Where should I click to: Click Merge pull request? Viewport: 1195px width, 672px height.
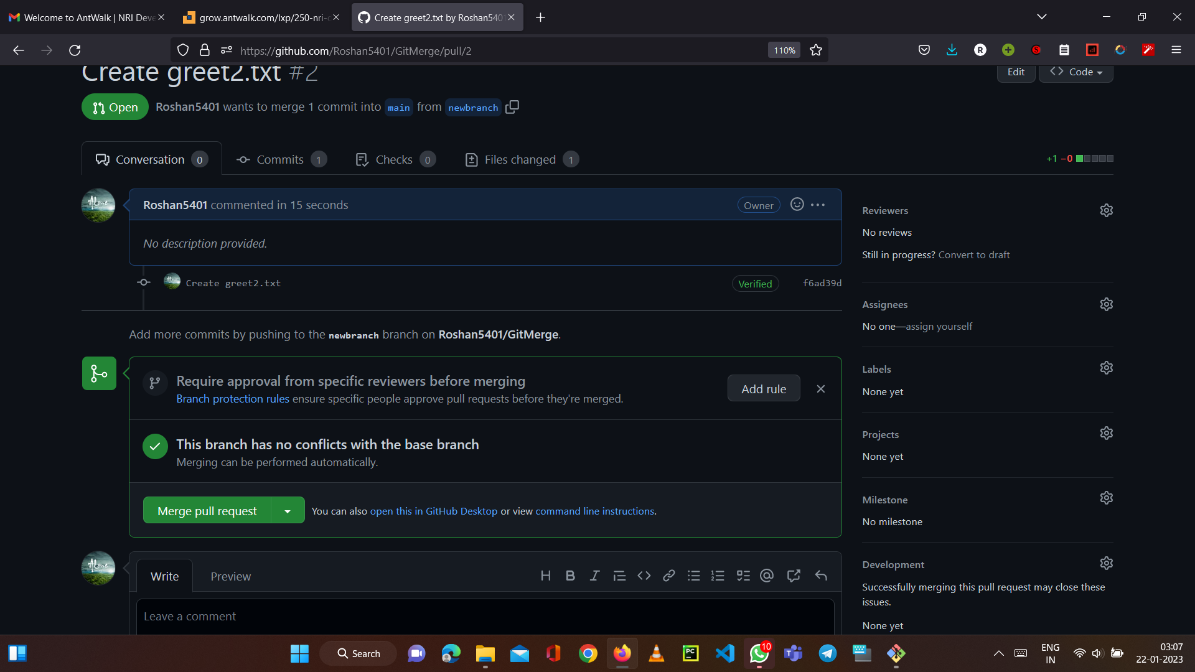tap(206, 510)
